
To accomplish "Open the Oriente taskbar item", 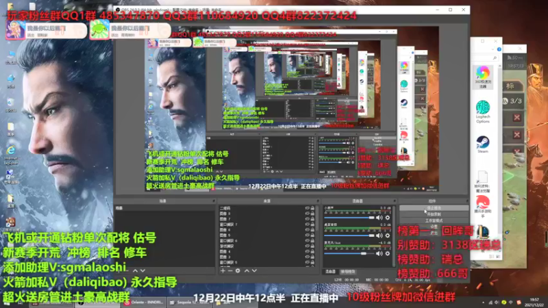I will [x=144, y=303].
